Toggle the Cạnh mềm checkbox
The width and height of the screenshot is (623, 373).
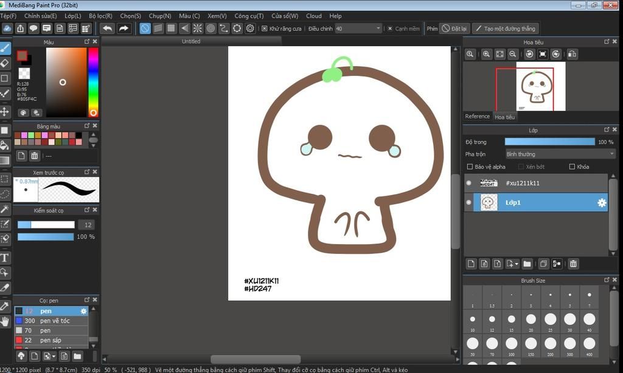point(390,29)
